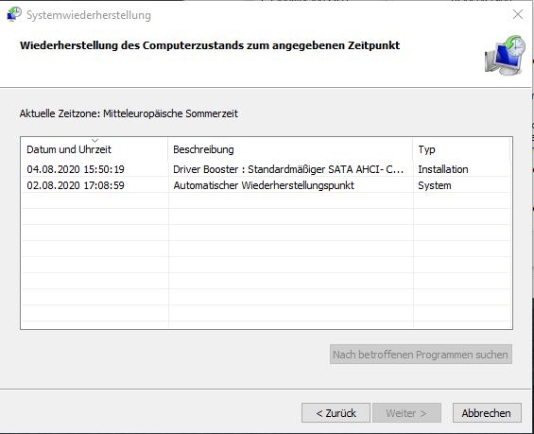Close the Systemwiederherstellung dialog with X
534x434 pixels.
(x=518, y=14)
